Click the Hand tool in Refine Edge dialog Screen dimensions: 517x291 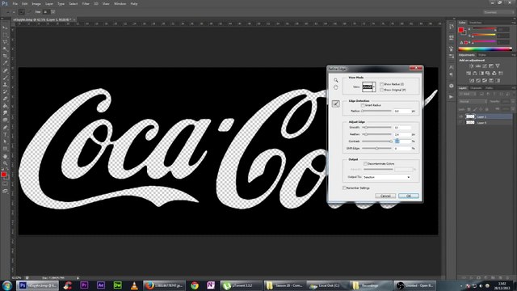point(336,87)
